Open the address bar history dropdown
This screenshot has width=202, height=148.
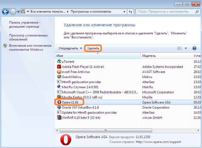coord(124,12)
